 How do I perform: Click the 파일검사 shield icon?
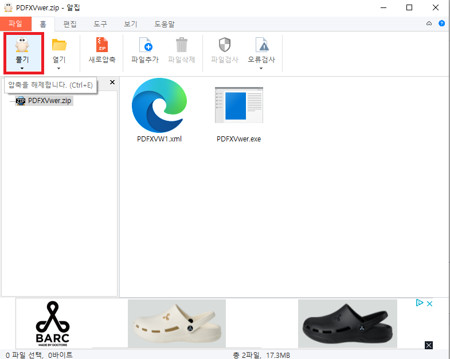225,45
